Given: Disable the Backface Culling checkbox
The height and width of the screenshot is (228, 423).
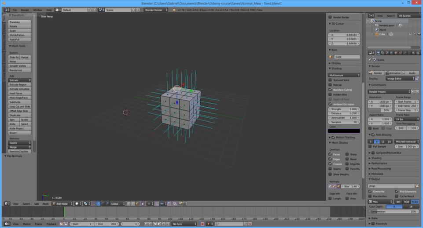Looking at the screenshot, I should pos(330,90).
